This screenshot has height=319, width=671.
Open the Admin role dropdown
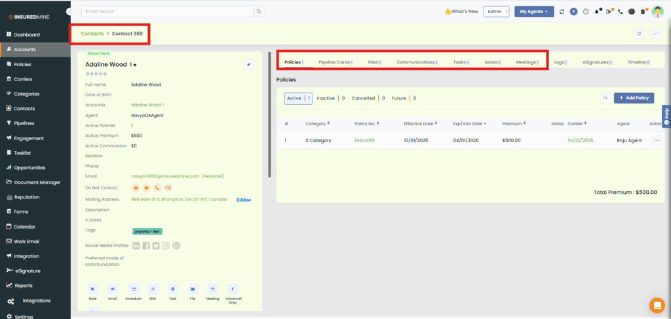[x=496, y=12]
